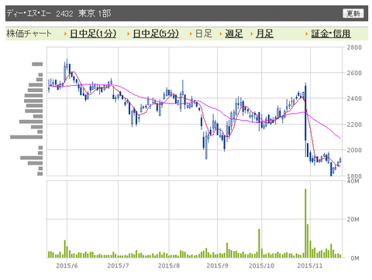Click the 2400 price axis label

pos(354,98)
